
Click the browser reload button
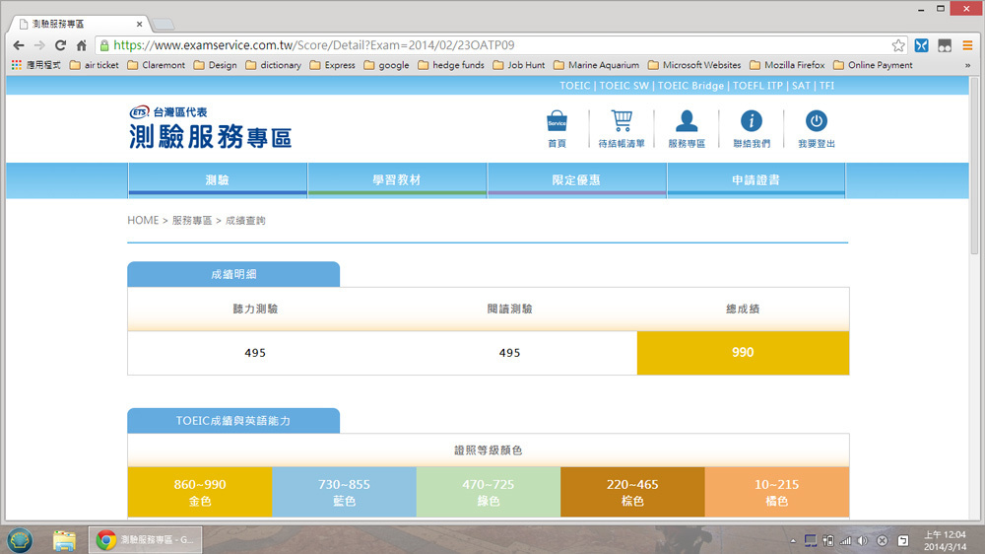(x=60, y=45)
